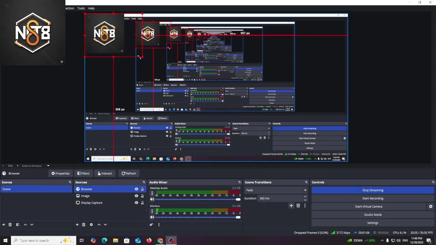
Task: Select the Image source row
Action: (x=110, y=196)
